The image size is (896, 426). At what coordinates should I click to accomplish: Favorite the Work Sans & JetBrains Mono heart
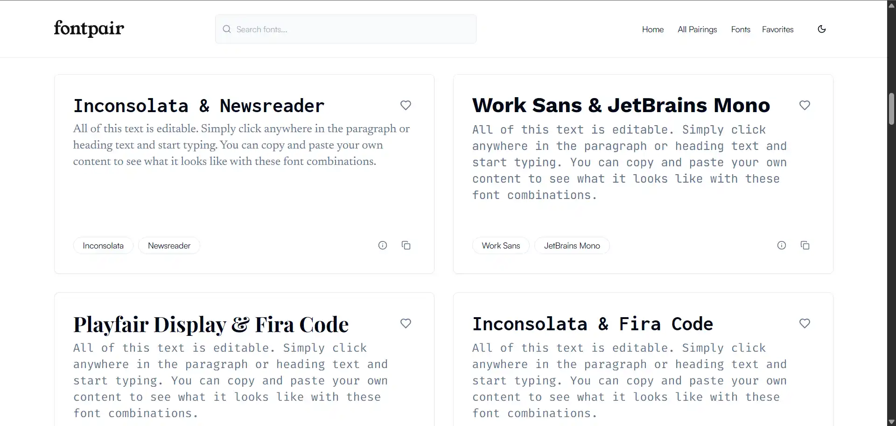click(x=805, y=106)
